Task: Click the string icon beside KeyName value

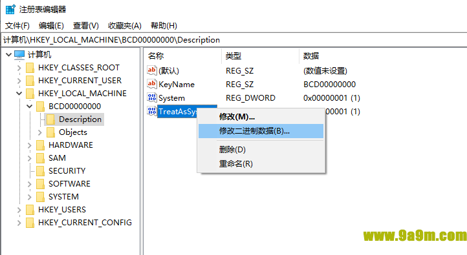Action: click(151, 84)
